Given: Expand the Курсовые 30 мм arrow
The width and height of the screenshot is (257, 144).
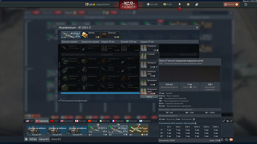Looking at the screenshot, I should [110, 83].
